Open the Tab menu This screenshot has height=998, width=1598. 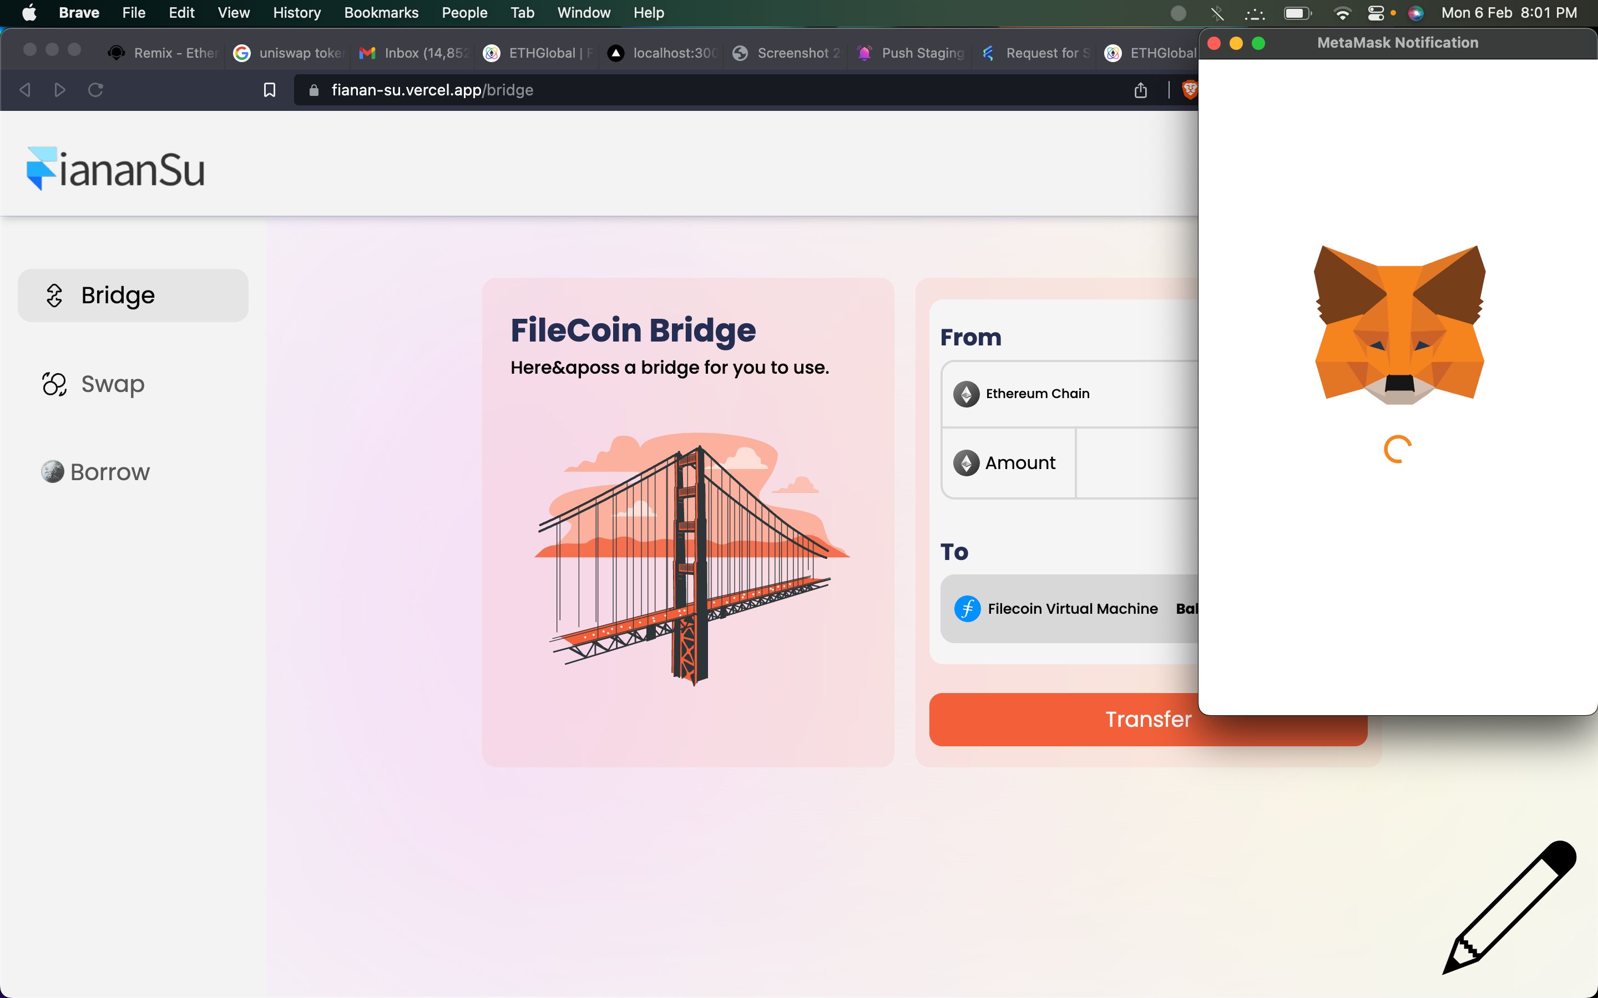[x=522, y=13]
